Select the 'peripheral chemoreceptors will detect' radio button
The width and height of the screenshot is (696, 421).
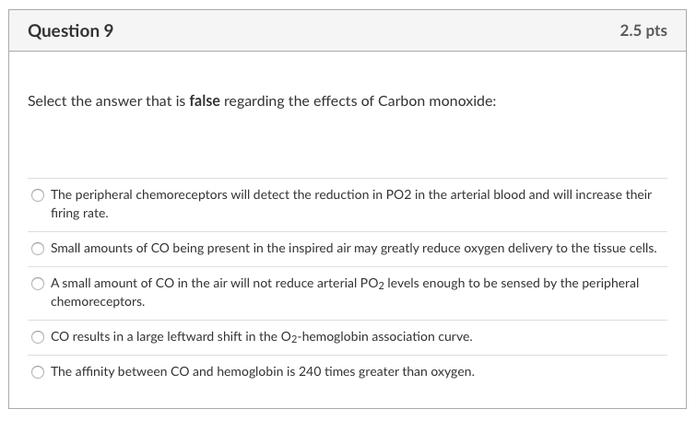pyautogui.click(x=38, y=196)
